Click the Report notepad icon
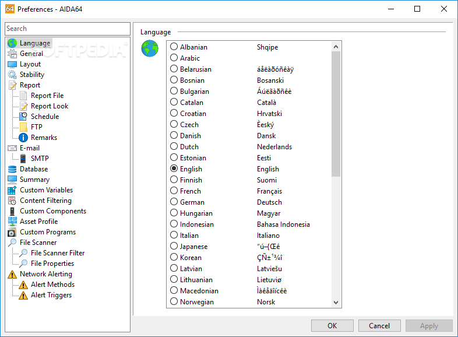Viewport: 458px width, 337px height. (12, 85)
